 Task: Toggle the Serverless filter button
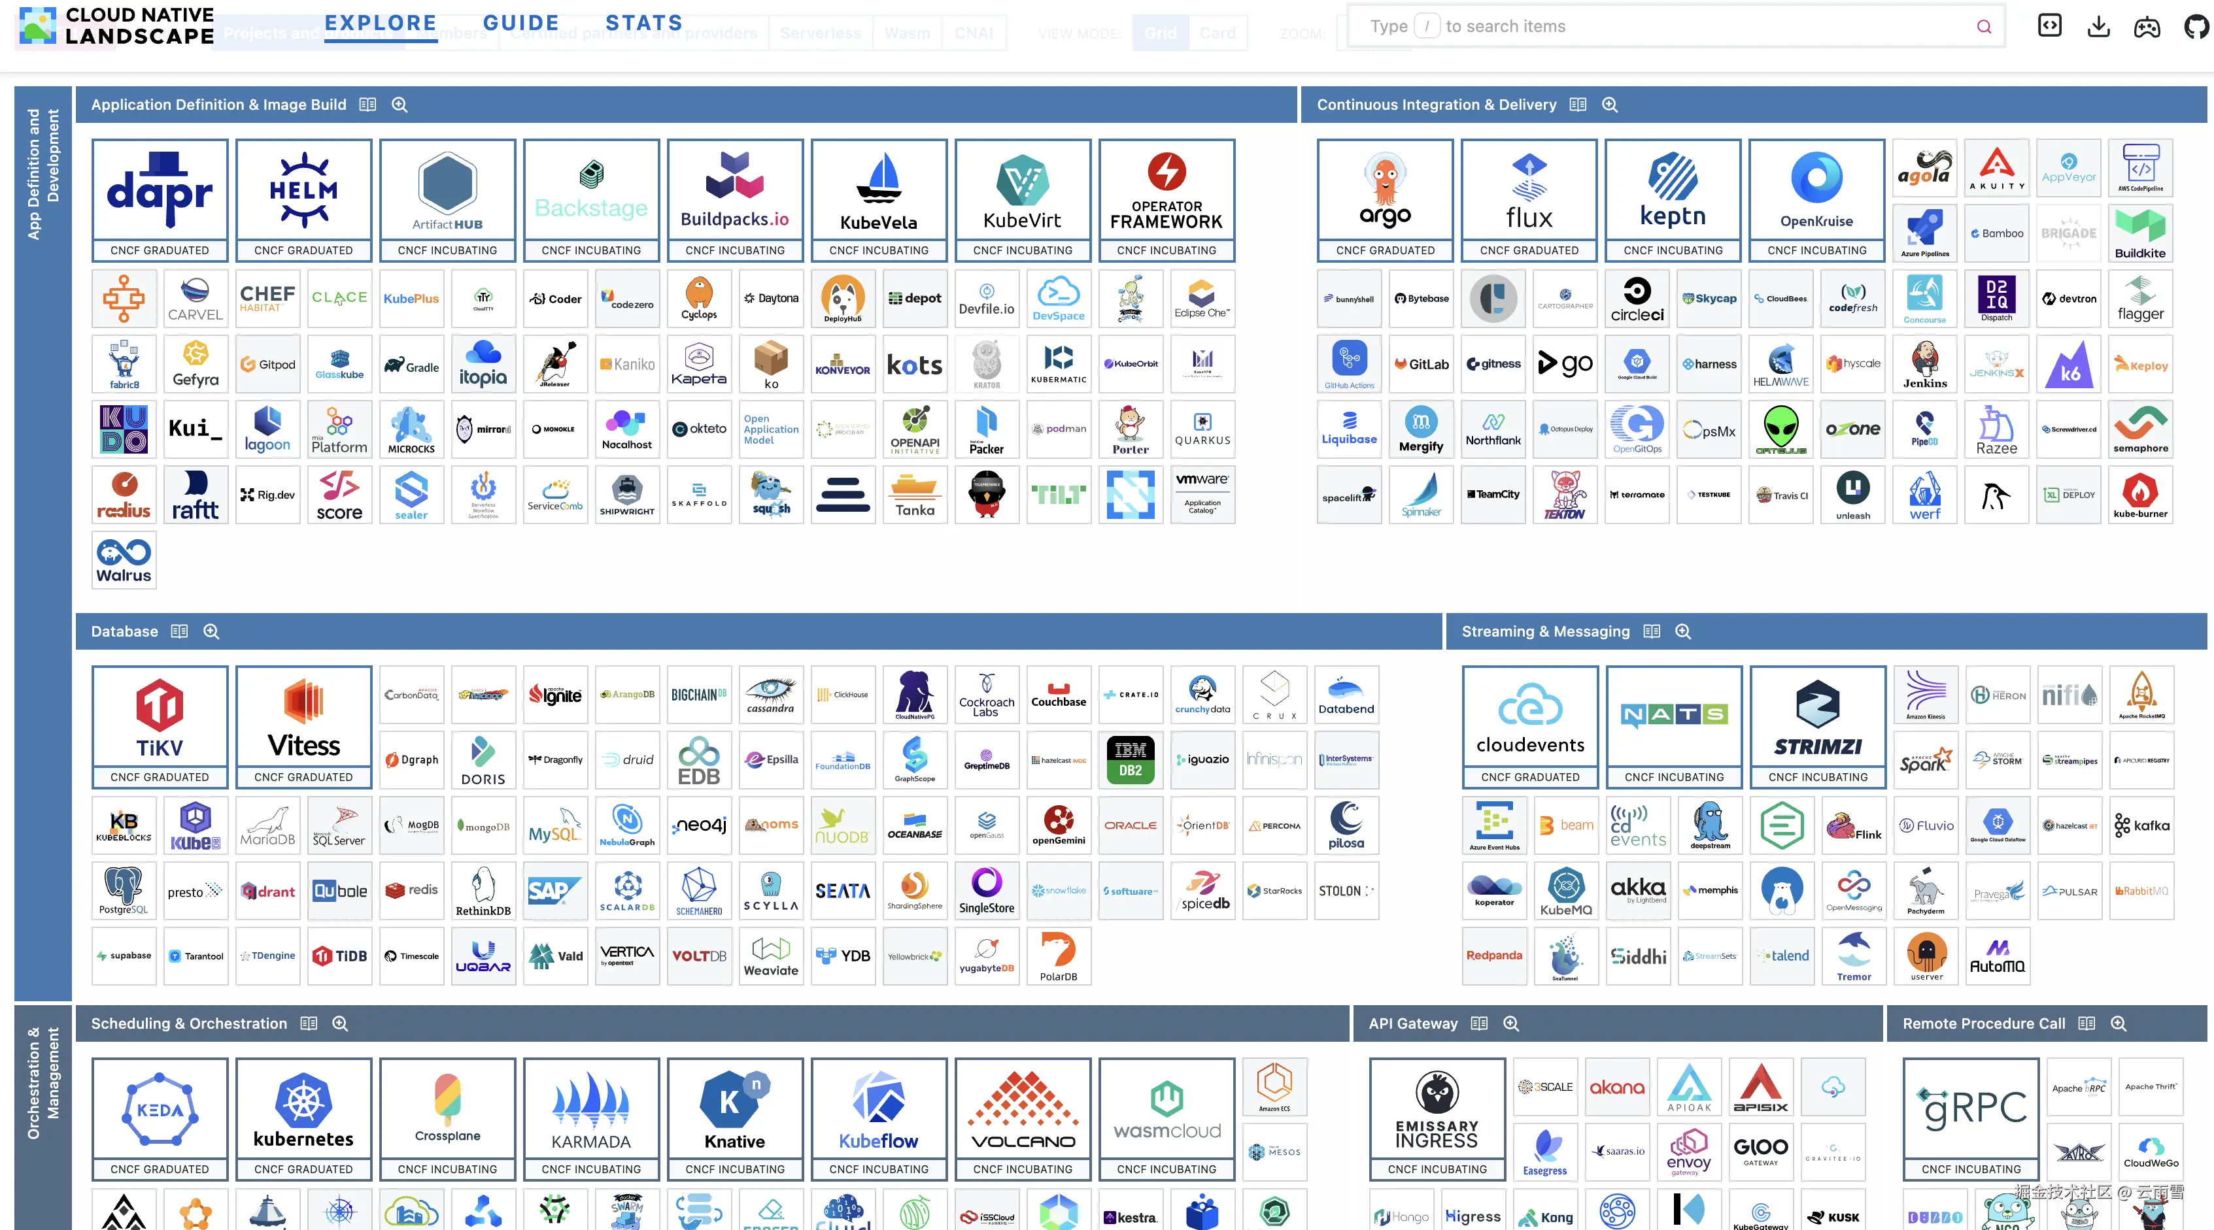coord(820,33)
